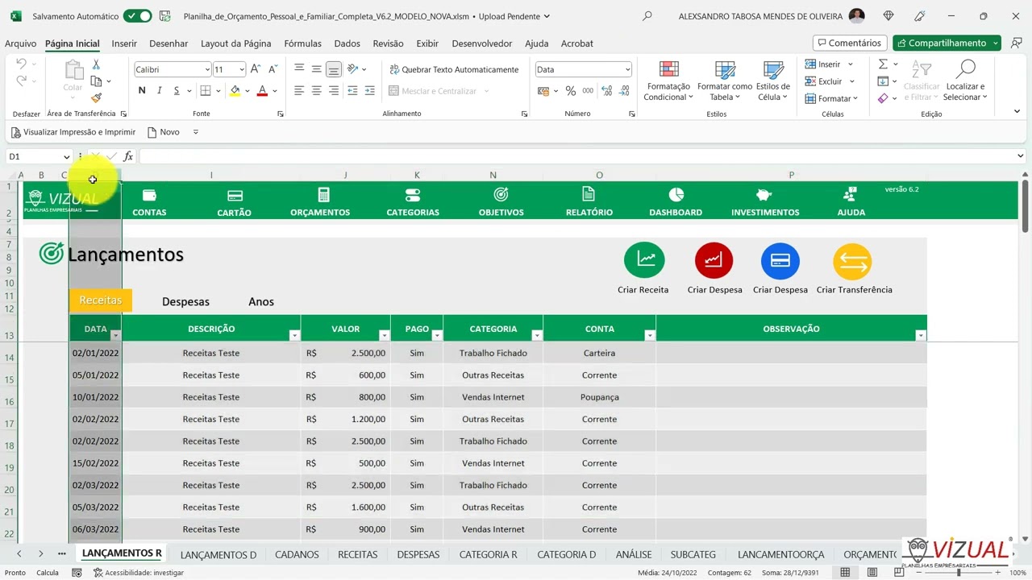
Task: Open the Exibir ribbon tab
Action: [427, 43]
